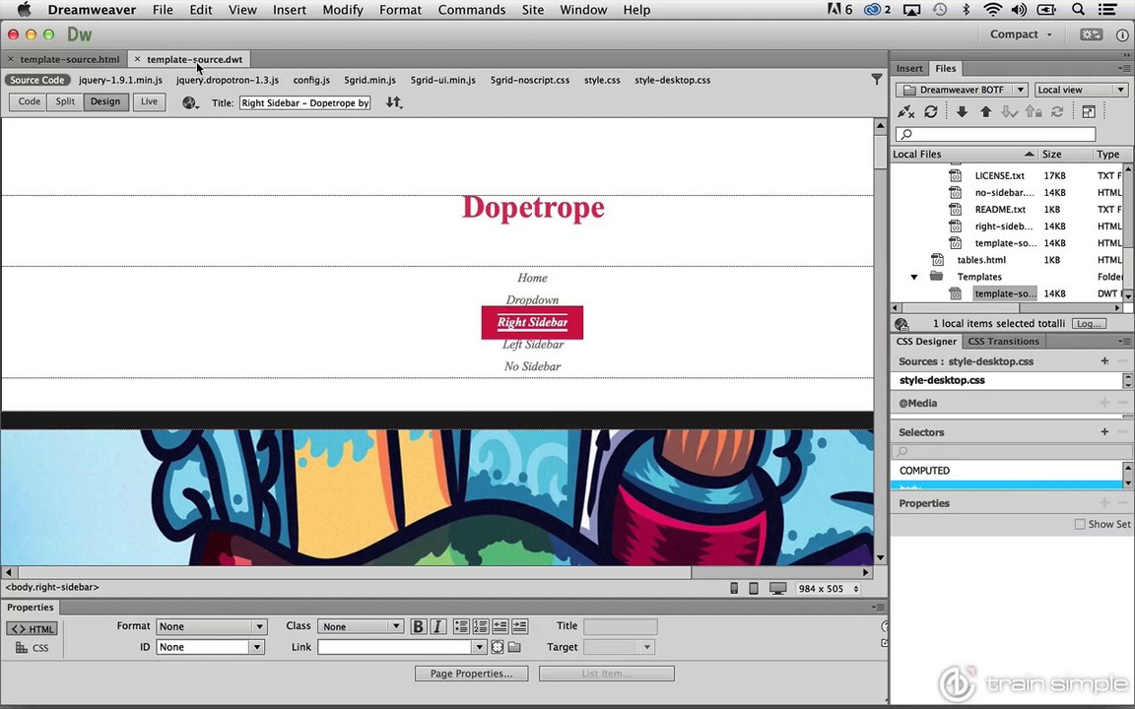
Task: Open the Dreamweaver BOTF site dropdown
Action: (962, 90)
